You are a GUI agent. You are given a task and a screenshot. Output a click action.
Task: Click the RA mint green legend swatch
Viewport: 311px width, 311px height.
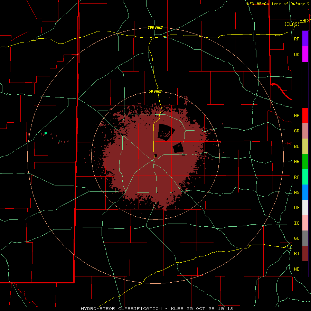[x=305, y=177]
